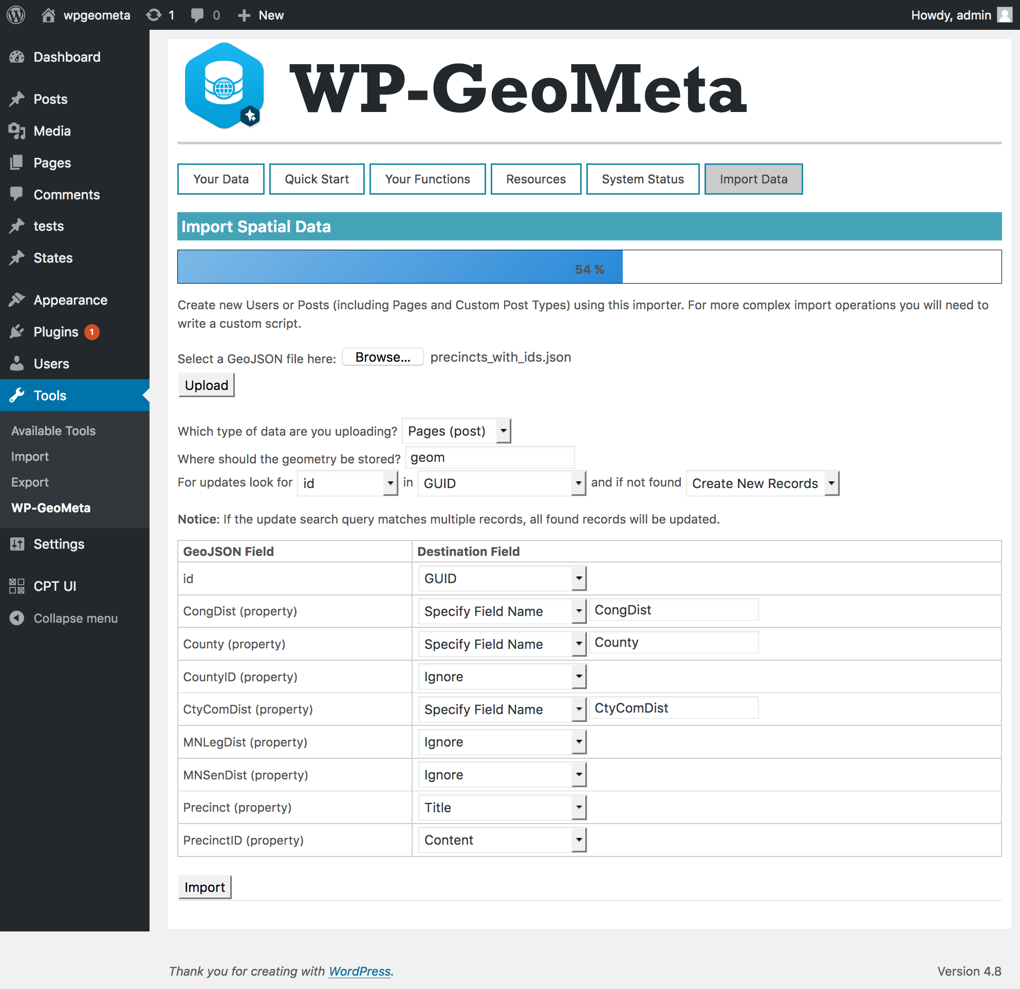Click the Settings sliders icon in sidebar
The height and width of the screenshot is (989, 1020).
pos(17,544)
